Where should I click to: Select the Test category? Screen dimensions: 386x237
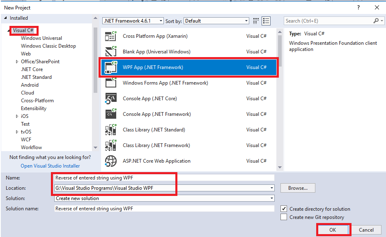25,124
